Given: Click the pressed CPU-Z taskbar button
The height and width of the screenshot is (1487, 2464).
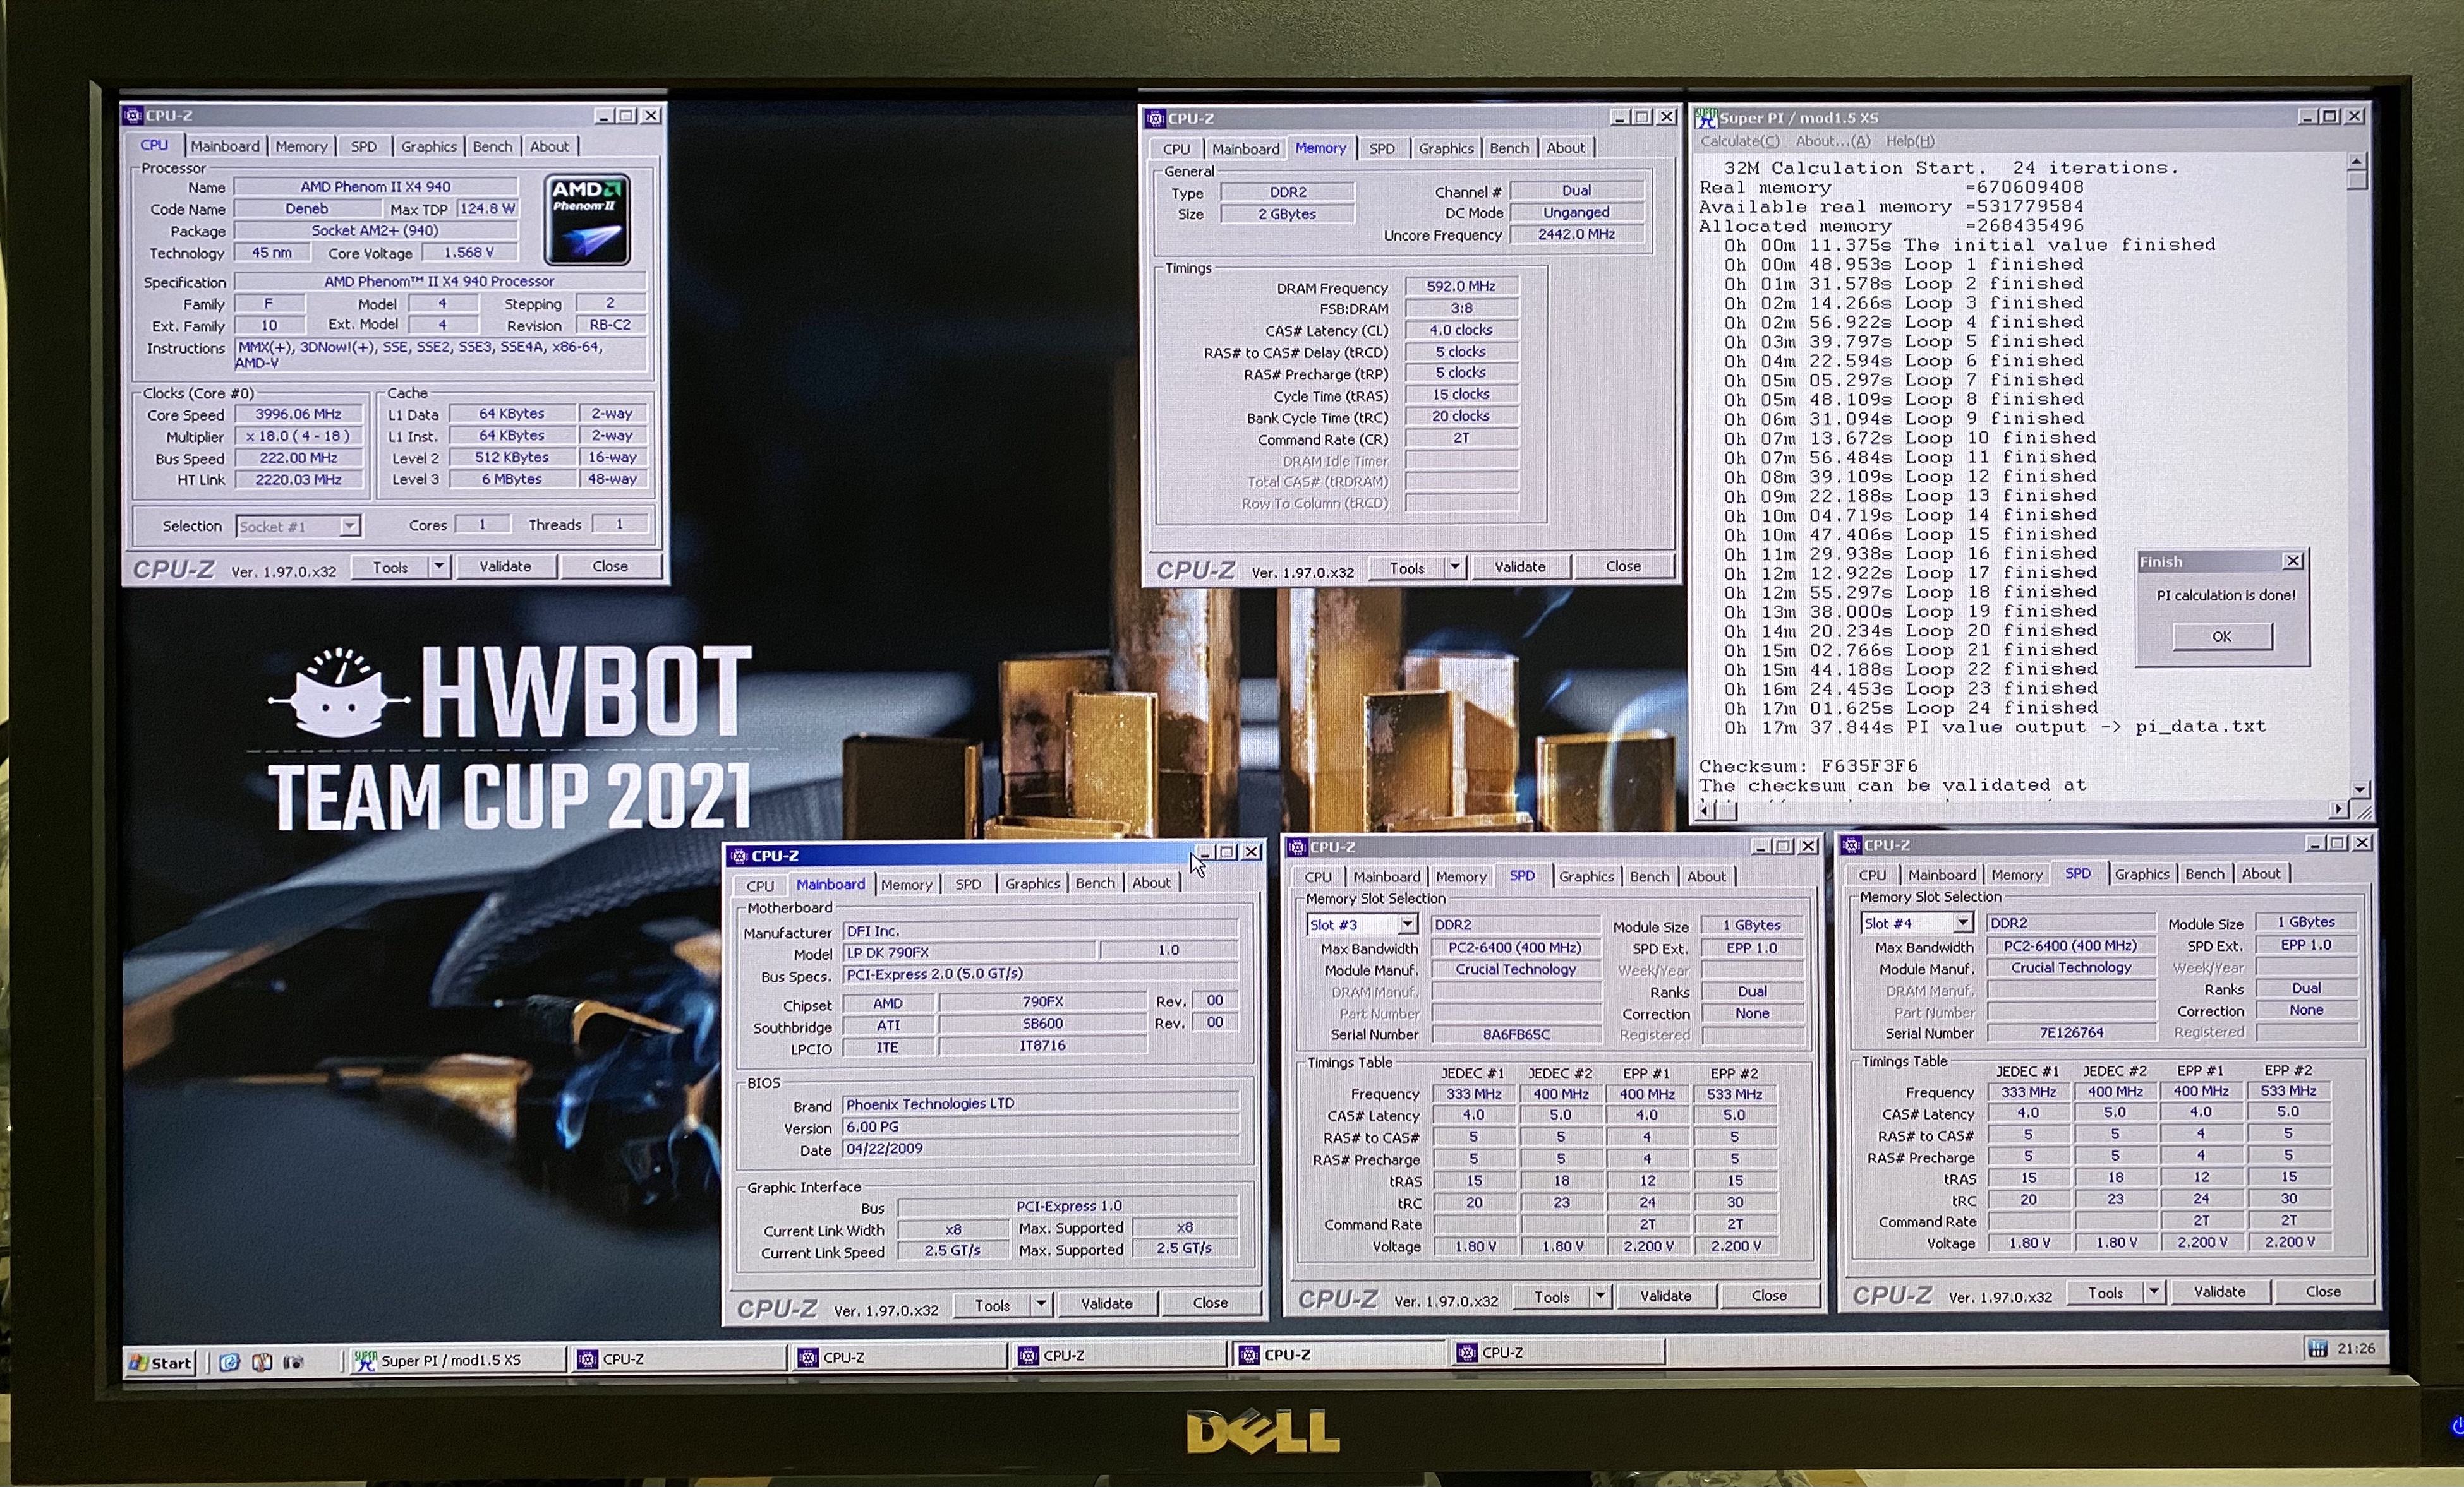Looking at the screenshot, I should [1338, 1355].
